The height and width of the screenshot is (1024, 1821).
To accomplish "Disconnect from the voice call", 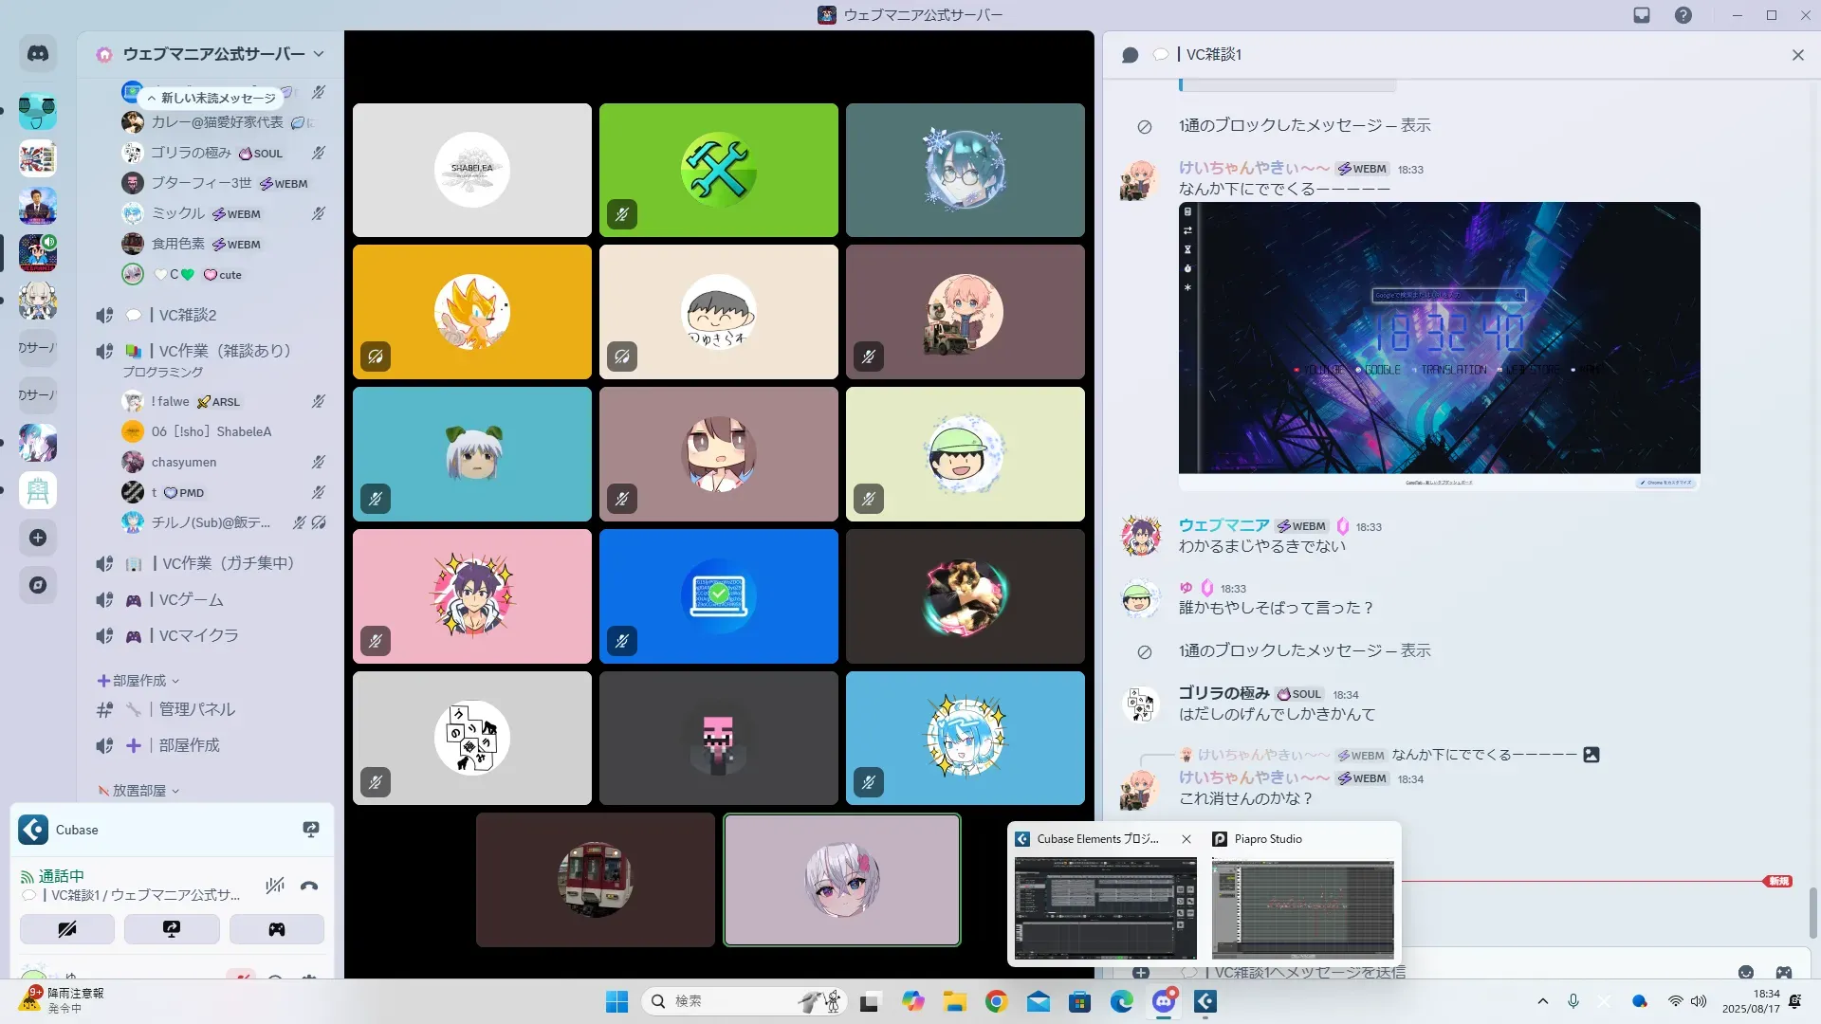I will (x=309, y=887).
